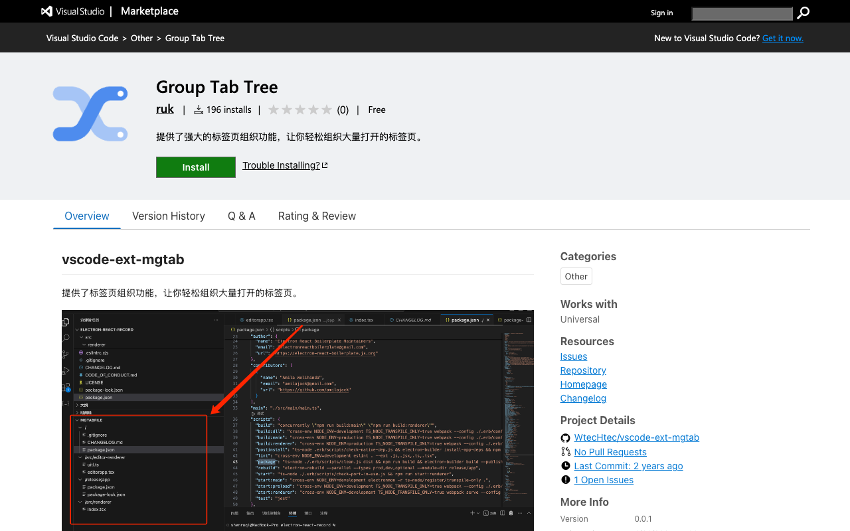Open the Marketplace home link
The width and height of the screenshot is (850, 531).
(149, 11)
